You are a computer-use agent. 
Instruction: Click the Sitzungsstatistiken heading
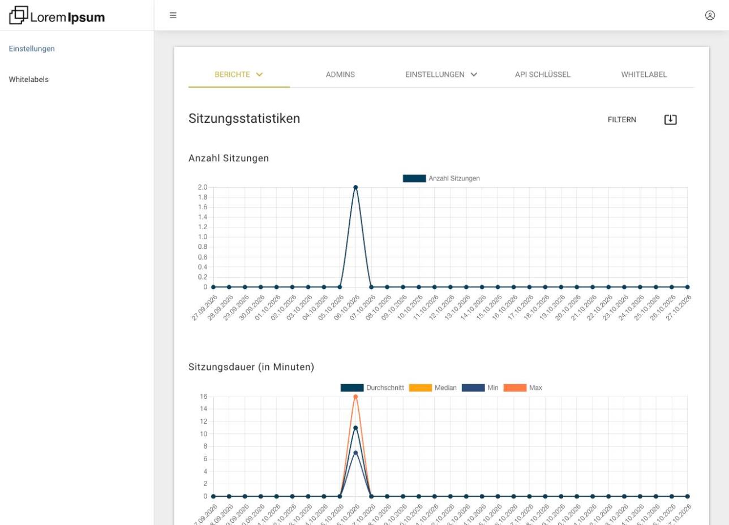pos(244,119)
